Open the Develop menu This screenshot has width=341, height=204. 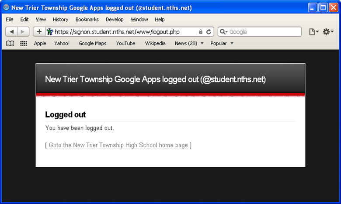pos(115,20)
